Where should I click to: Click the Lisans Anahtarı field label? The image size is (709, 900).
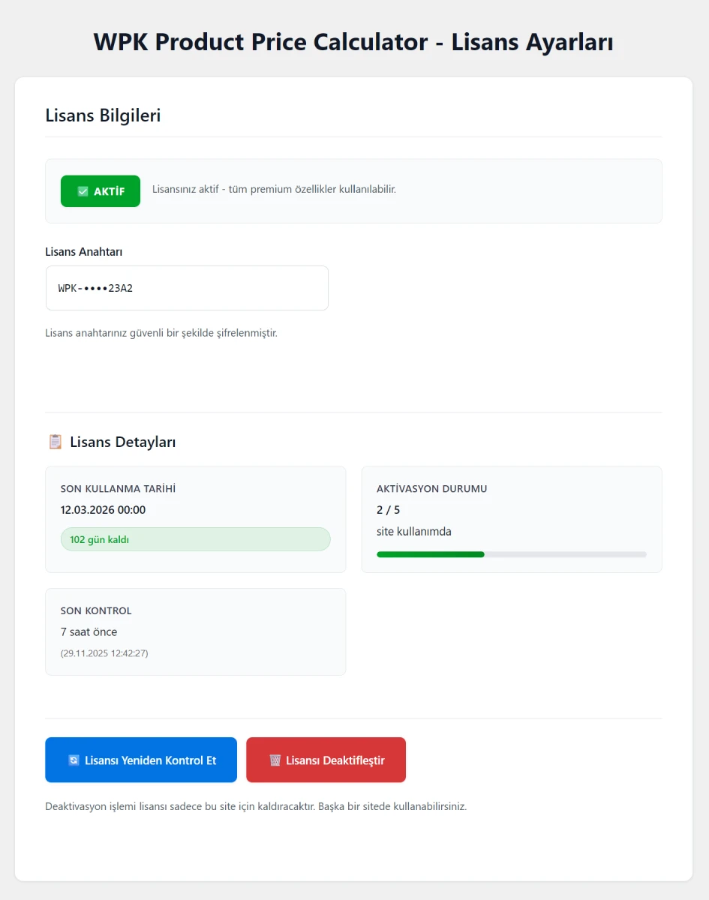84,252
